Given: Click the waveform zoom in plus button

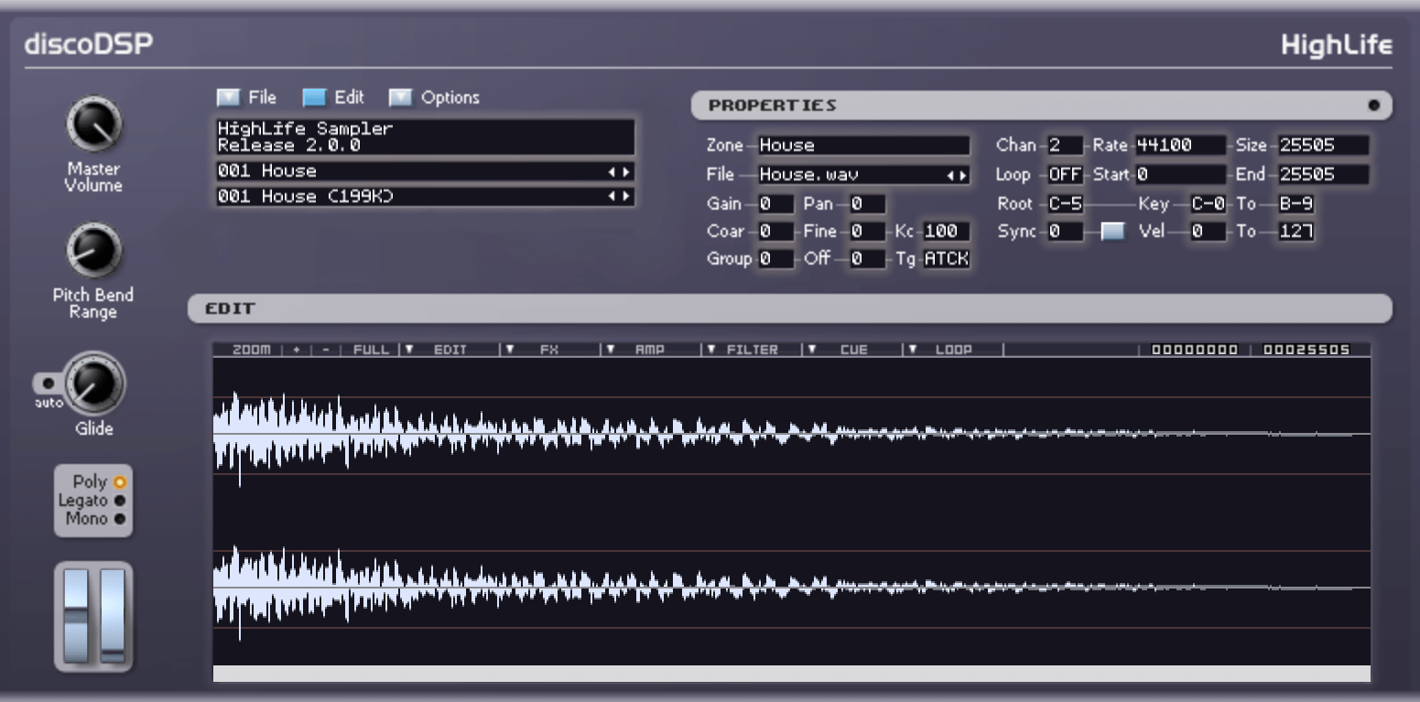Looking at the screenshot, I should tap(297, 350).
